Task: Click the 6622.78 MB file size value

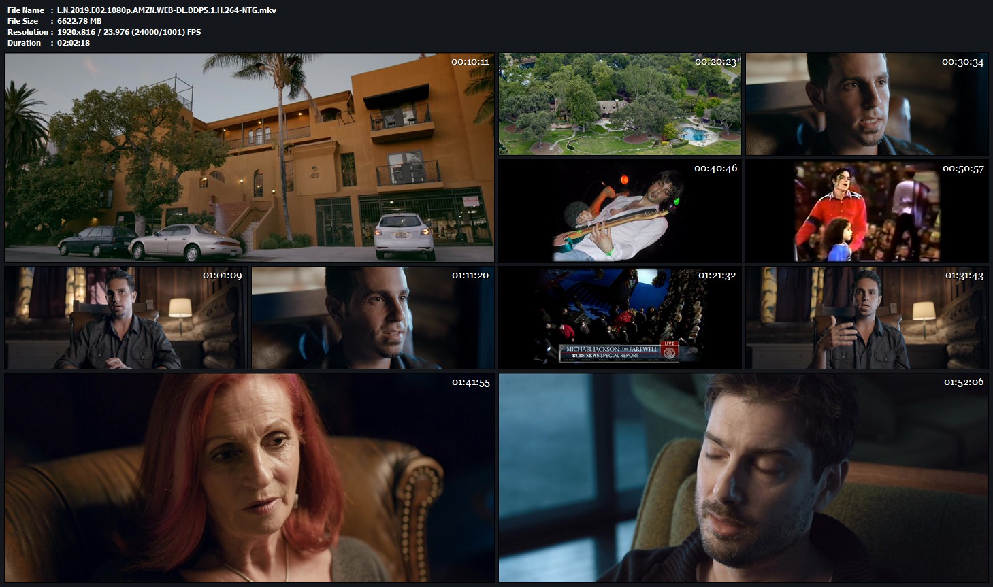Action: click(x=80, y=21)
